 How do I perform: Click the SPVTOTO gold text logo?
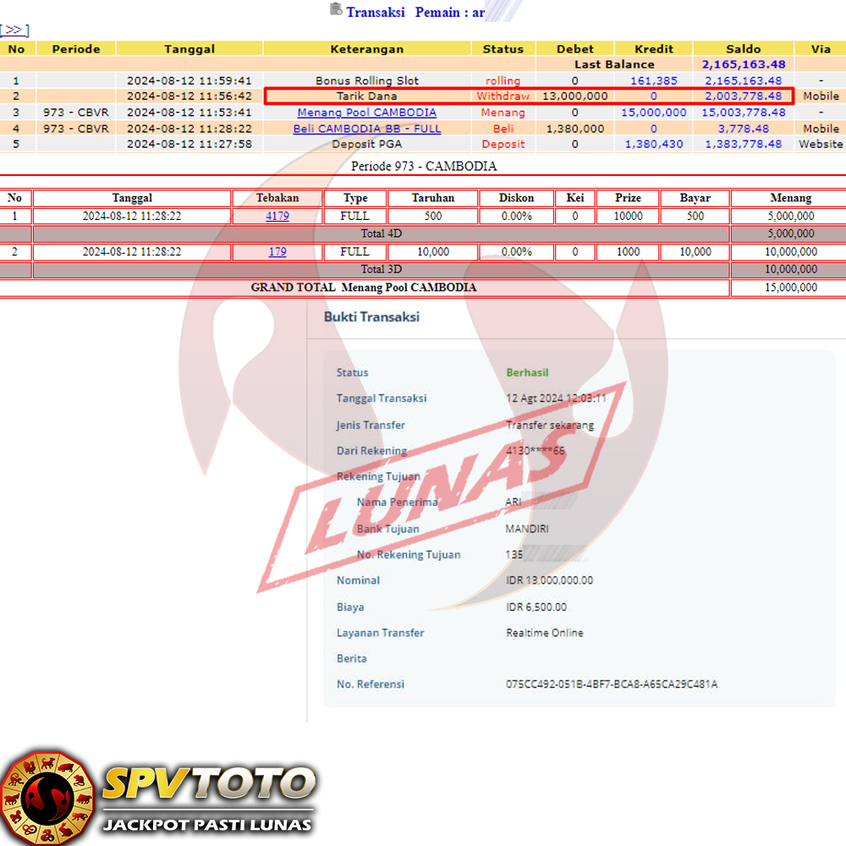pyautogui.click(x=208, y=784)
